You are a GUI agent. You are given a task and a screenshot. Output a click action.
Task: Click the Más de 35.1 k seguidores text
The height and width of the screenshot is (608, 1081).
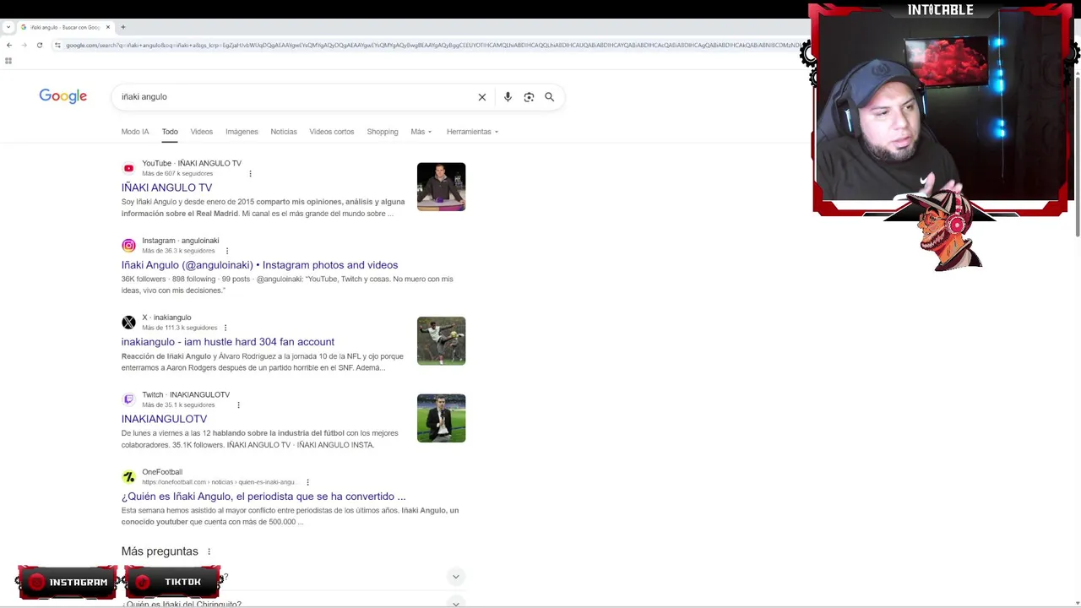click(x=178, y=405)
